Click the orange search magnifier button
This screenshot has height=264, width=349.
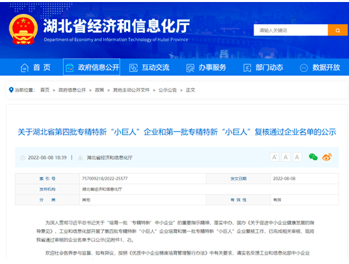(338, 30)
